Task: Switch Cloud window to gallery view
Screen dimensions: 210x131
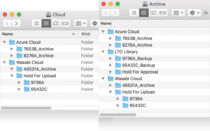Action: click(x=65, y=23)
